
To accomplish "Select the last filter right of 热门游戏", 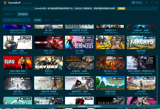I will tap(58, 20).
